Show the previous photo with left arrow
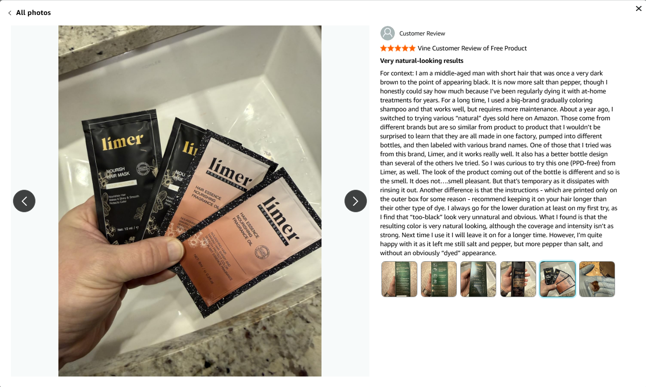Image resolution: width=646 pixels, height=387 pixels. 24,201
